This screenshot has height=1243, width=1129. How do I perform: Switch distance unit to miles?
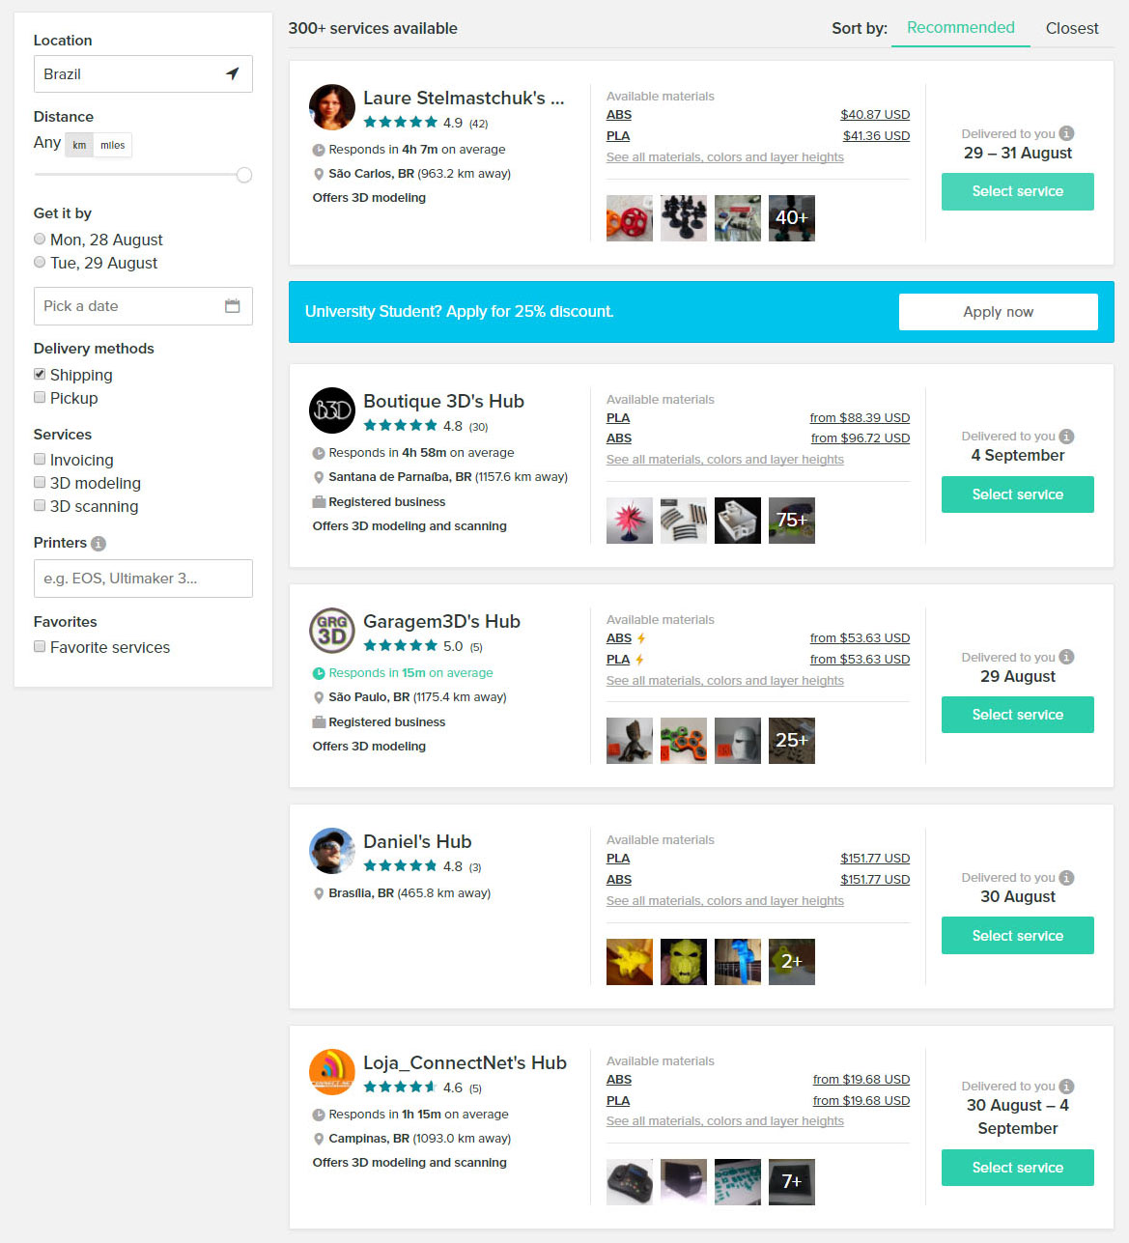[x=112, y=145]
